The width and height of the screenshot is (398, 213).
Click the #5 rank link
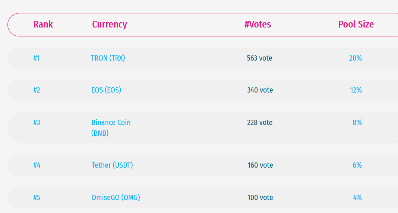click(37, 198)
